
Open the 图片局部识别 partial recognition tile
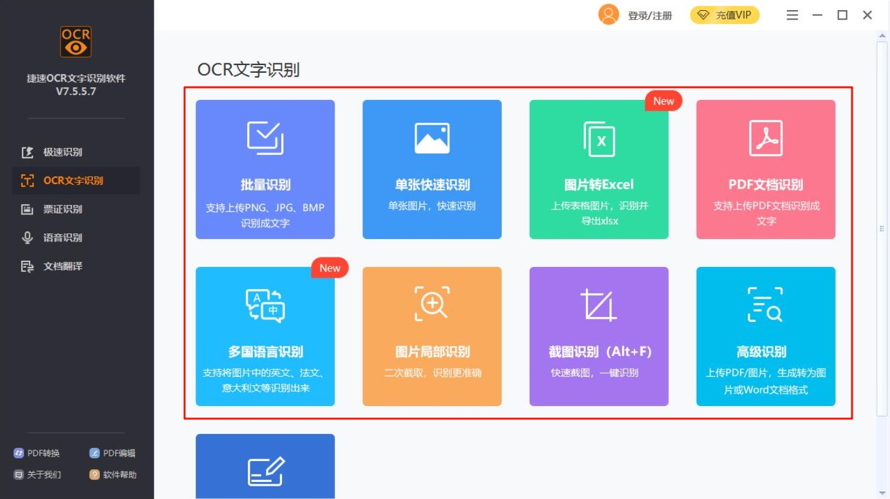432,336
